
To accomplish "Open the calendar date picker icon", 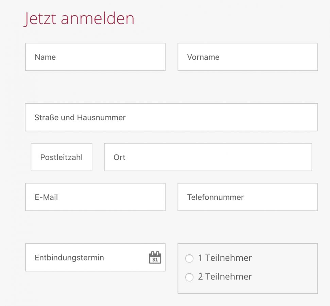I will coord(155,257).
